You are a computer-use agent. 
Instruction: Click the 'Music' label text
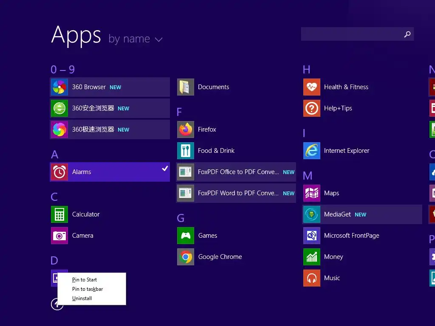click(332, 278)
